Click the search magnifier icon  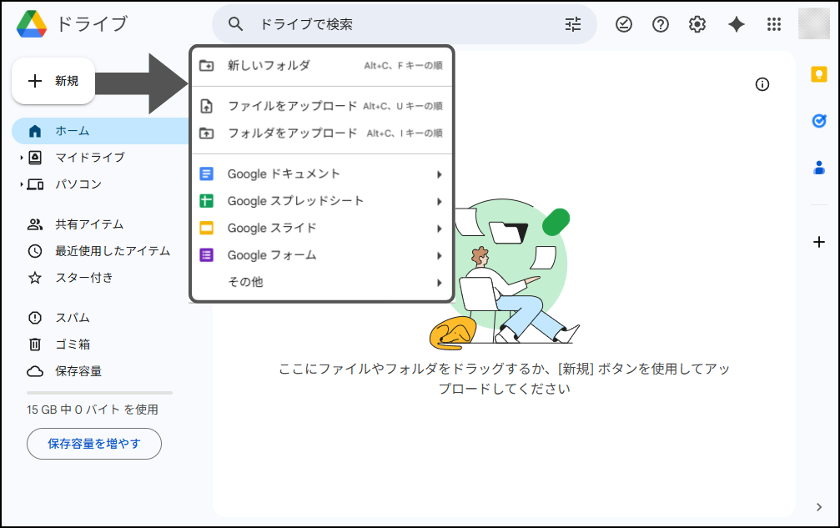235,24
